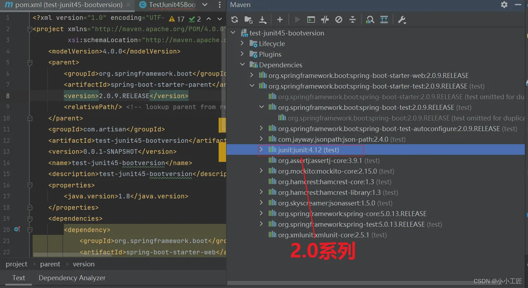Expand com.jayway.jsonpath:json-path node
Screen dimensions: 528x288
pyautogui.click(x=261, y=139)
